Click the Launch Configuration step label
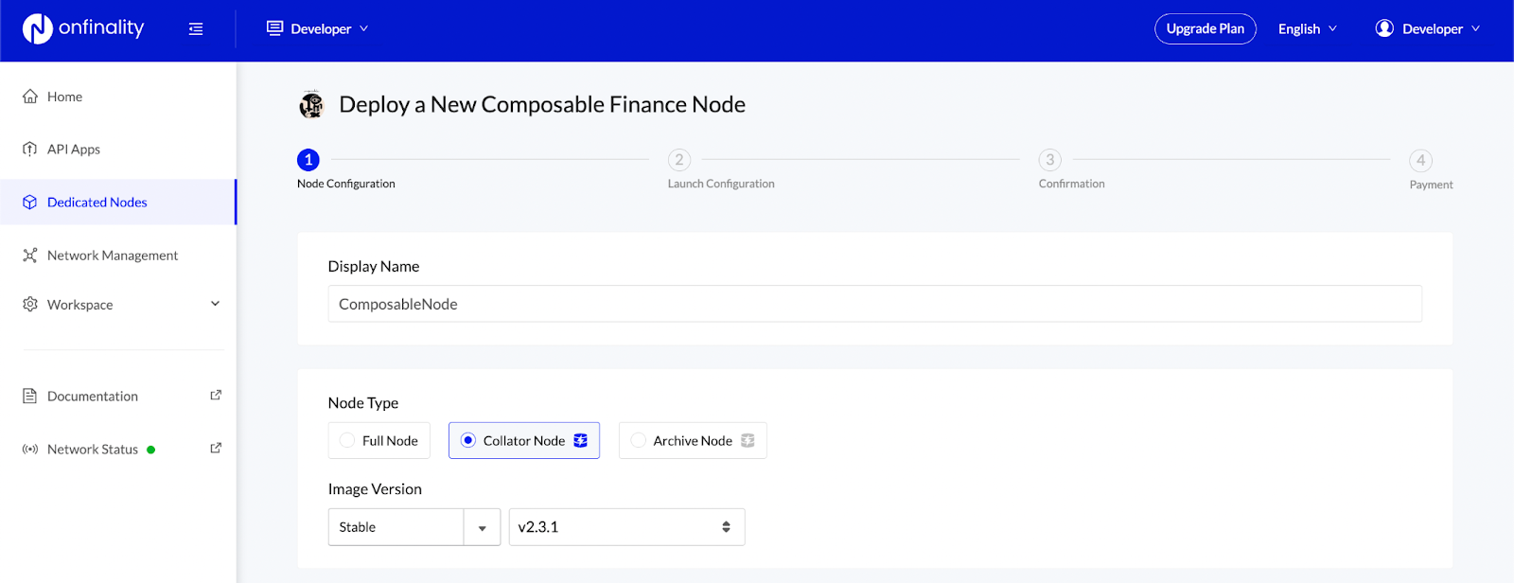This screenshot has height=583, width=1514. [x=721, y=184]
